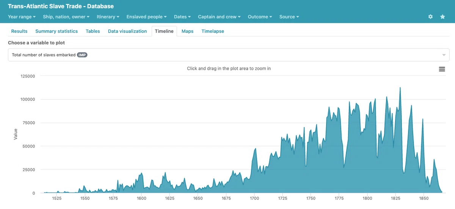455x209 pixels.
Task: Click the 1800 x-axis label
Action: click(x=367, y=198)
